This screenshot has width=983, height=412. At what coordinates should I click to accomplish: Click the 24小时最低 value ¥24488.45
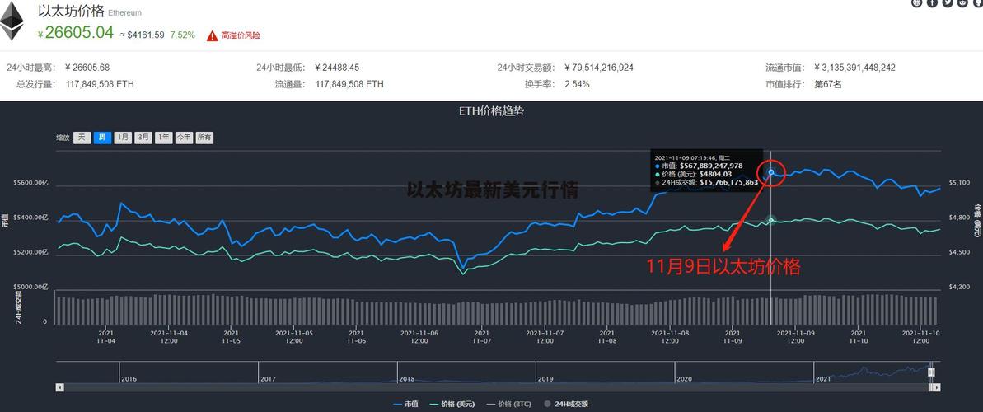pyautogui.click(x=337, y=68)
